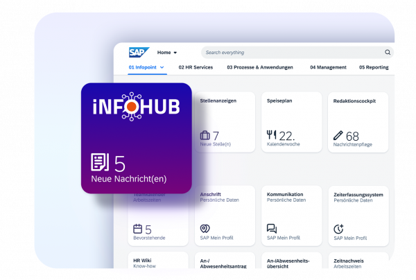Click SAP Mein Profil under Anschrift
Image resolution: width=416 pixels, height=280 pixels.
pos(216,238)
